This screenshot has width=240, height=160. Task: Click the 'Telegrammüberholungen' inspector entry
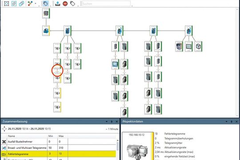pos(179,138)
